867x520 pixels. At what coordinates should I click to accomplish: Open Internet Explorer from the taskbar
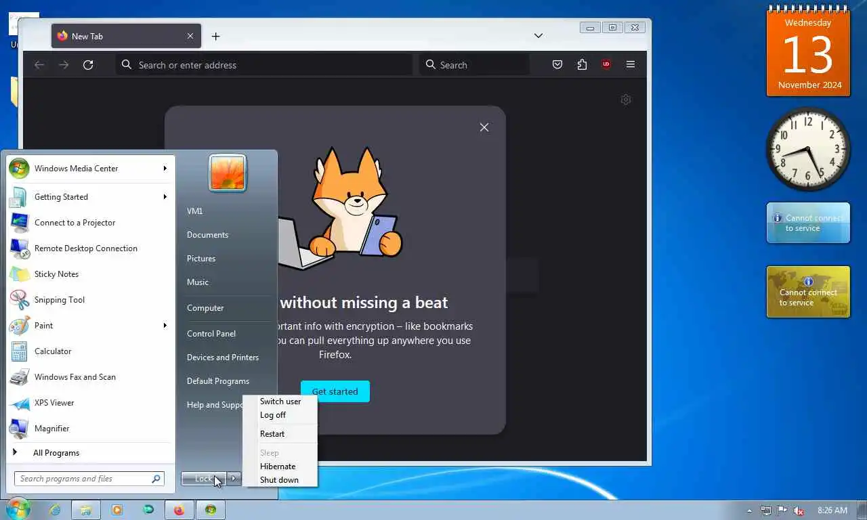[x=54, y=510]
